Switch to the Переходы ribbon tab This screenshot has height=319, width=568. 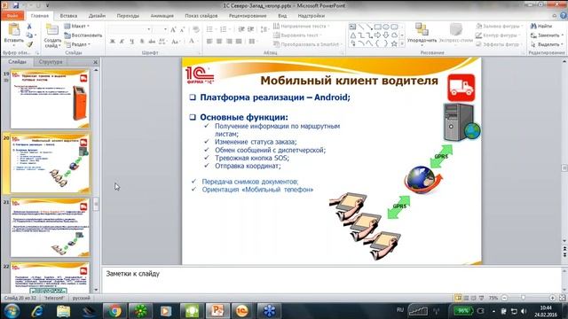tap(128, 16)
